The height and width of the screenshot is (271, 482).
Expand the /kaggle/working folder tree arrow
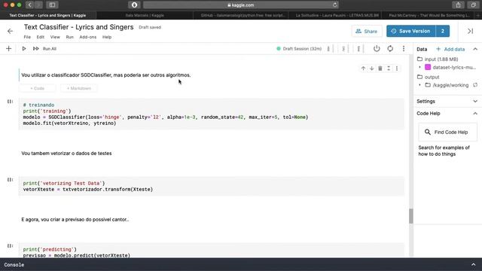click(x=420, y=85)
